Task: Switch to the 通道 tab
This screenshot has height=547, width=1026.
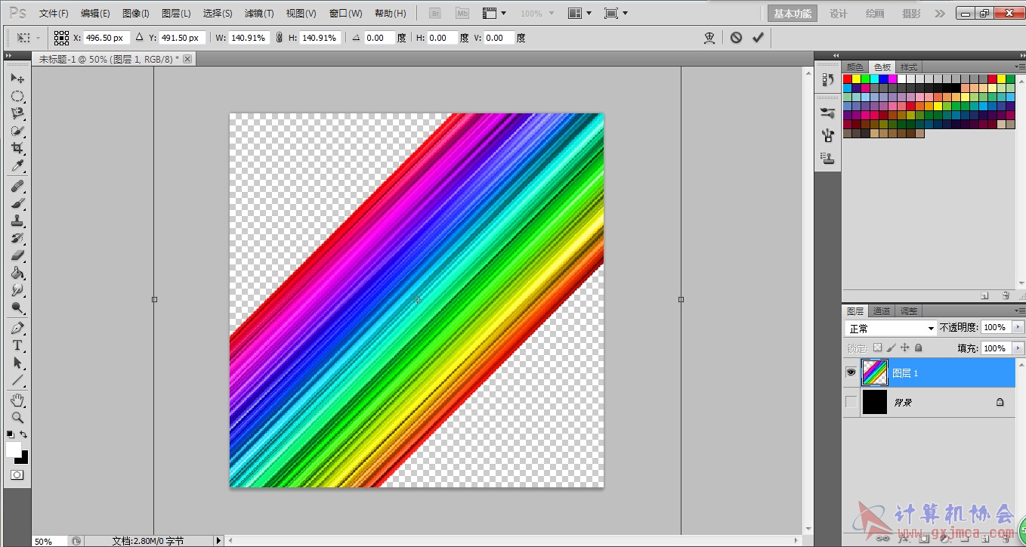Action: click(881, 311)
